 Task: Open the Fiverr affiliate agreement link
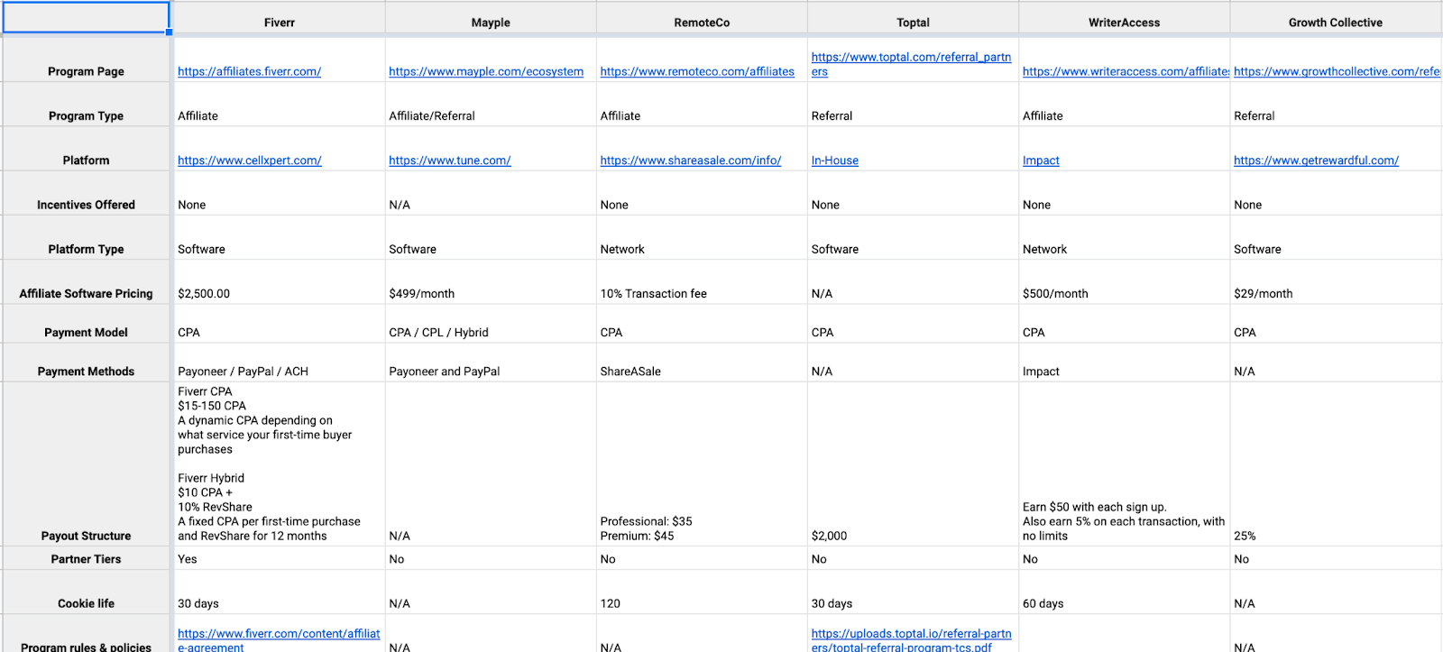[279, 634]
